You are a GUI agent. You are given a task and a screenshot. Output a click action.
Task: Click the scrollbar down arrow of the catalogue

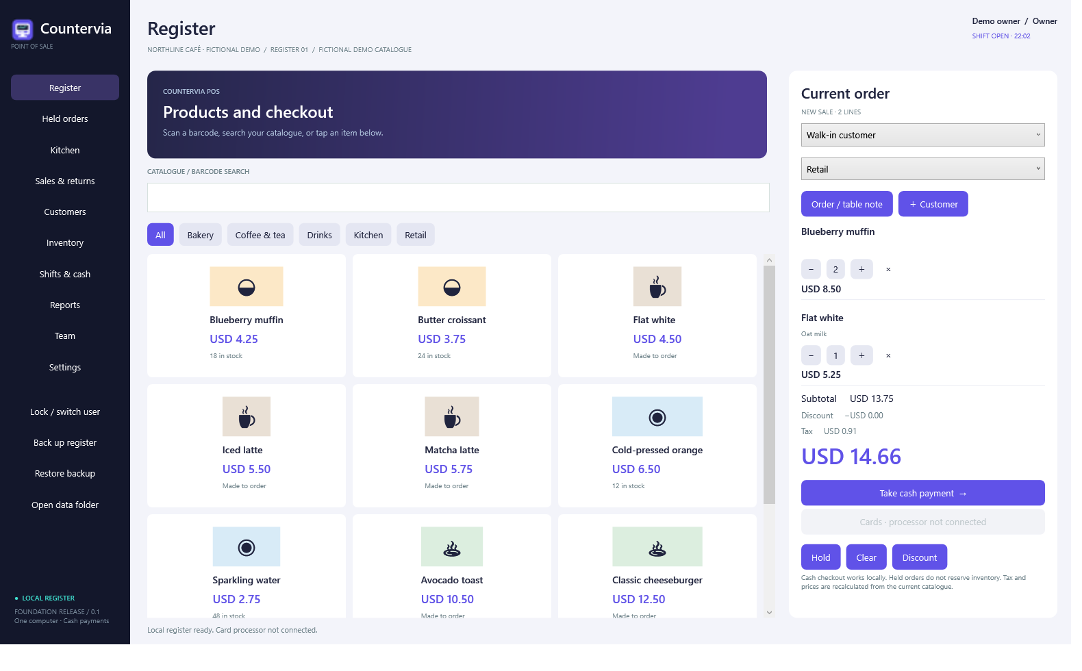(769, 613)
